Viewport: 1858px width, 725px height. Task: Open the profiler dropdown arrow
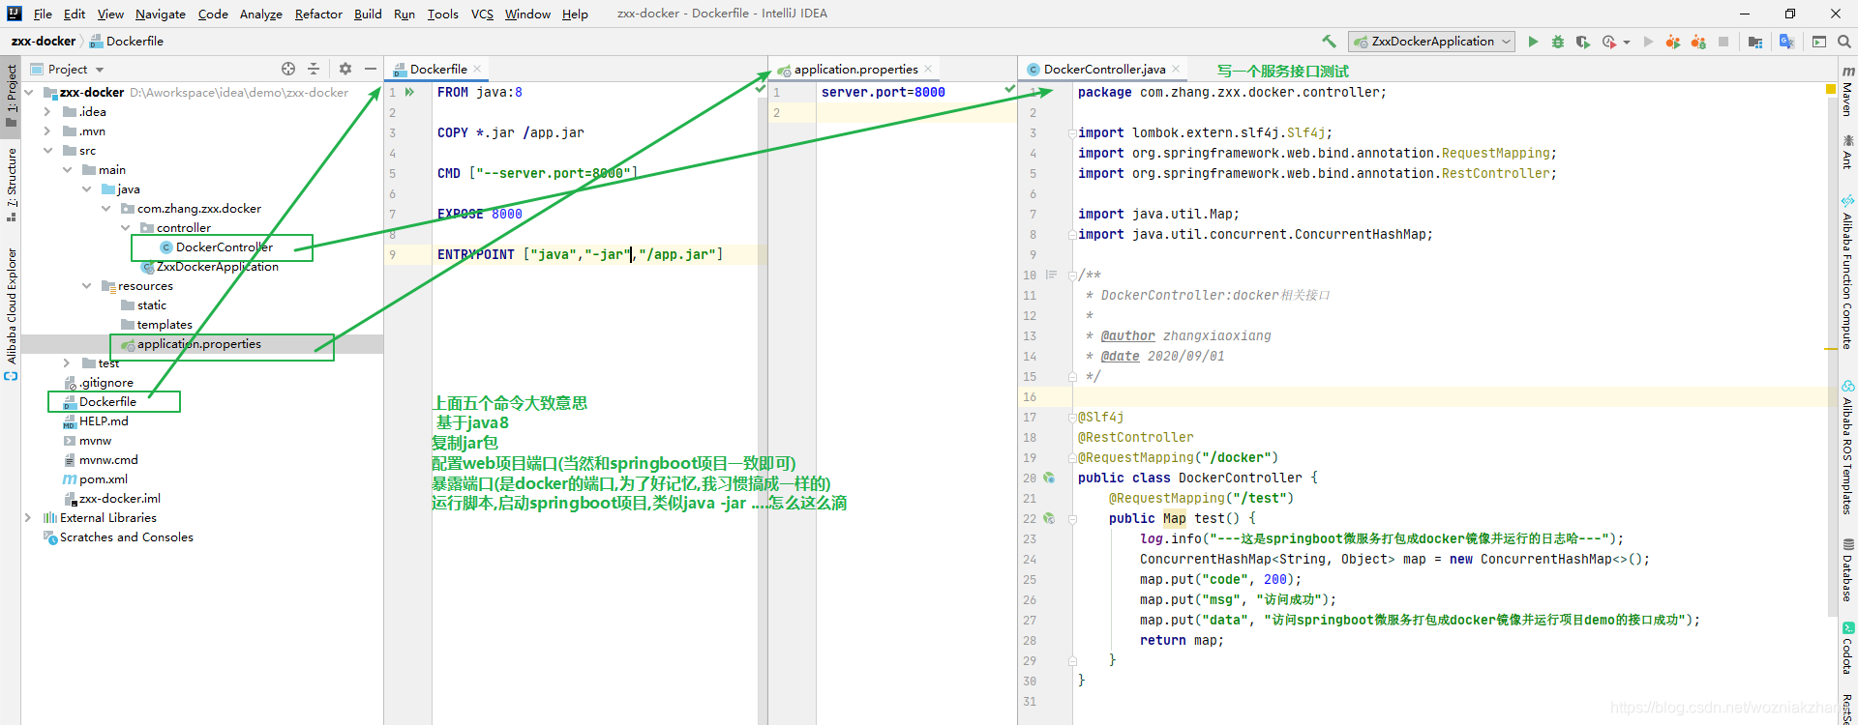pyautogui.click(x=1626, y=42)
